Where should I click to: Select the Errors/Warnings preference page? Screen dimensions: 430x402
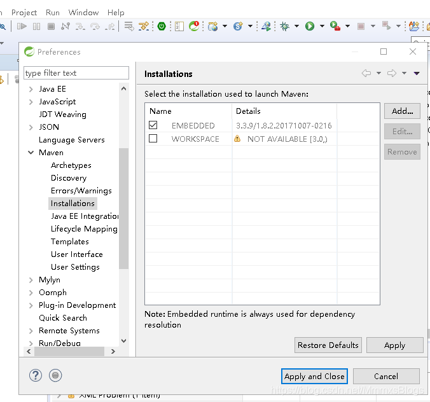tap(81, 191)
